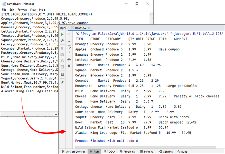This screenshot has width=225, height=154.
Task: Open the layout restore icon
Action: click(x=62, y=74)
